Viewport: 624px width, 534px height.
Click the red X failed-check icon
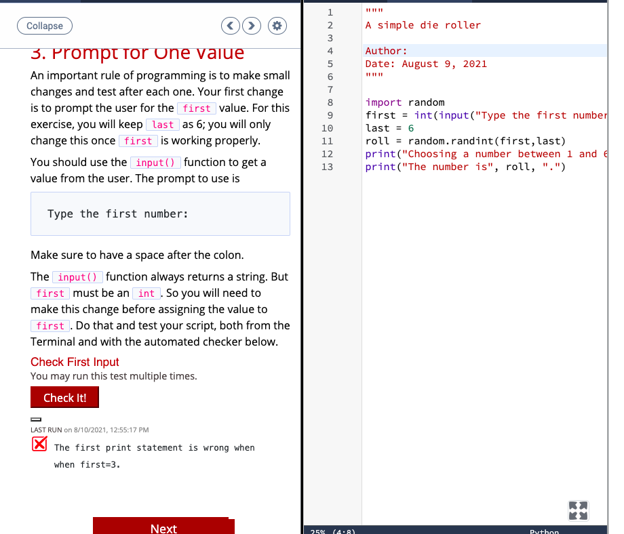click(x=39, y=444)
